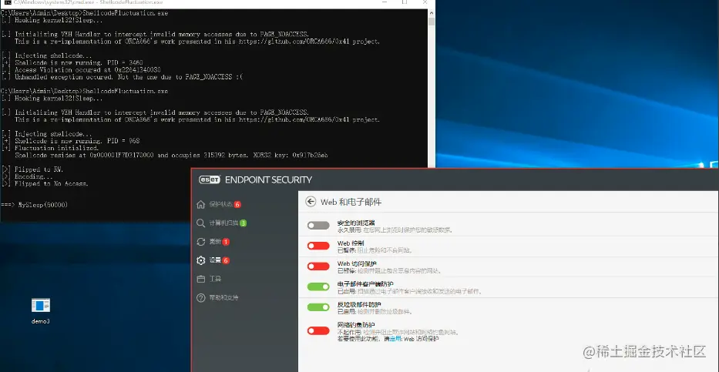The width and height of the screenshot is (719, 372).
Task: Click the 电子邮件客户端防护 setting label
Action: coord(365,284)
